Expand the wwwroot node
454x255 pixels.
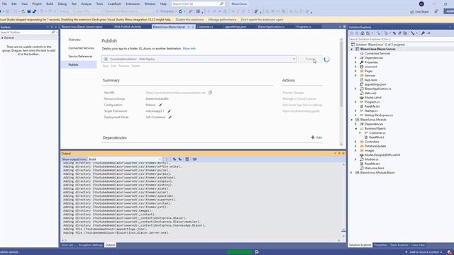(x=356, y=67)
